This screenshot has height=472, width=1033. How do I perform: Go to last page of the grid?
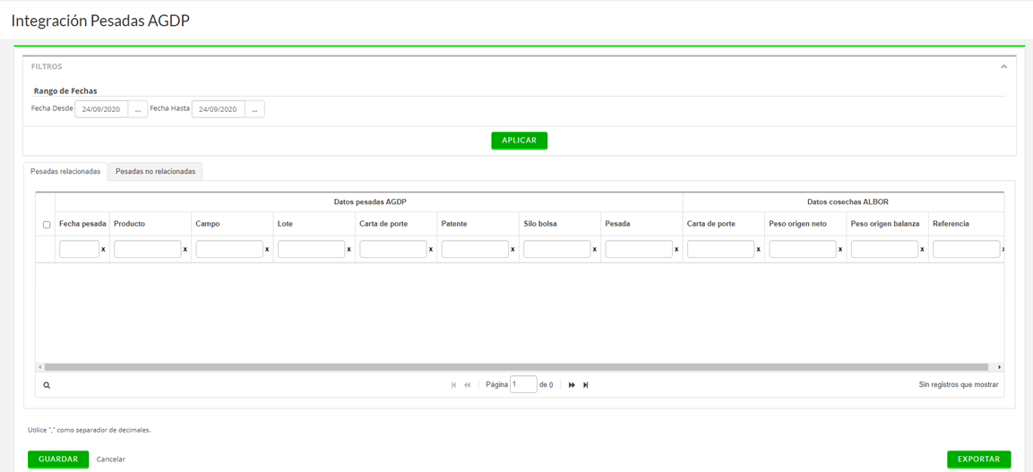[x=586, y=385]
